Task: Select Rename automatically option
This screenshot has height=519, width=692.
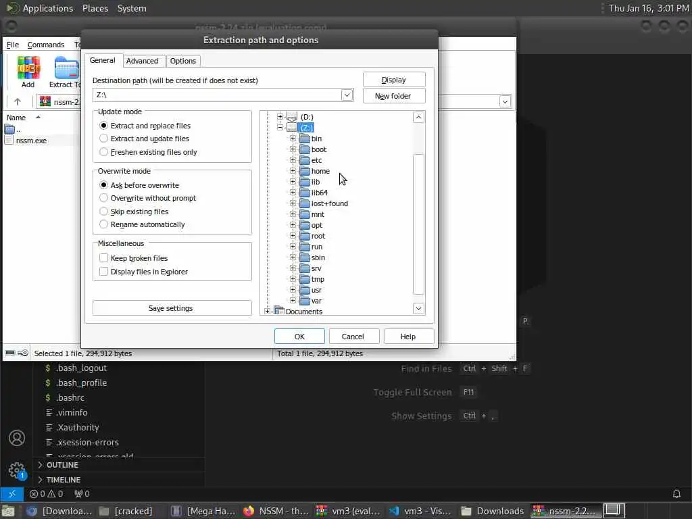Action: pyautogui.click(x=103, y=224)
